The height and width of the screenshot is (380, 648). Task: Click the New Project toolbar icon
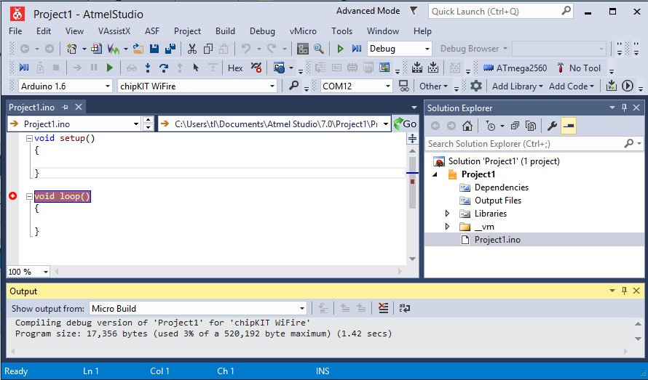tap(72, 49)
